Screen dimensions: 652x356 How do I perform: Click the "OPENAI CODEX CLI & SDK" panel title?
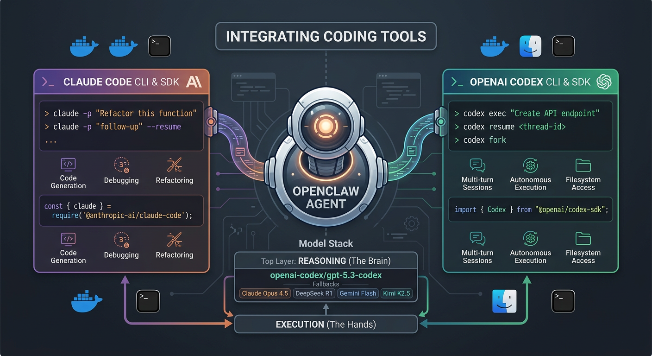click(530, 82)
